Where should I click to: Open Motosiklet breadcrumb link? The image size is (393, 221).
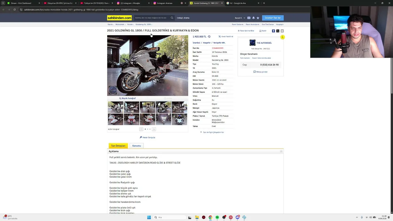(x=120, y=24)
